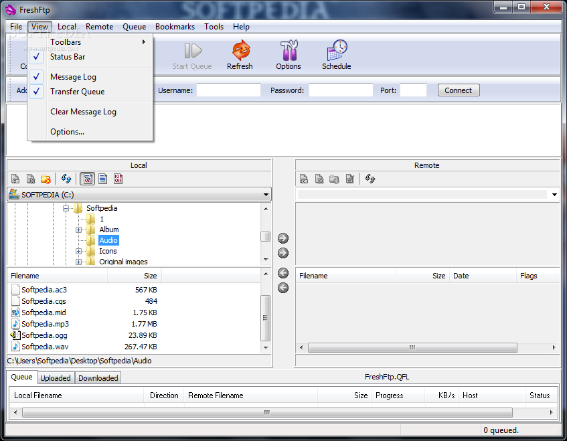
Task: Collapse the Softpedia folder tree node
Action: tap(66, 208)
